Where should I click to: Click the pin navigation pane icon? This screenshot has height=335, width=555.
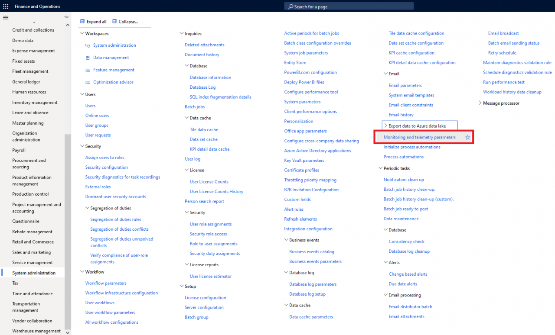click(66, 17)
